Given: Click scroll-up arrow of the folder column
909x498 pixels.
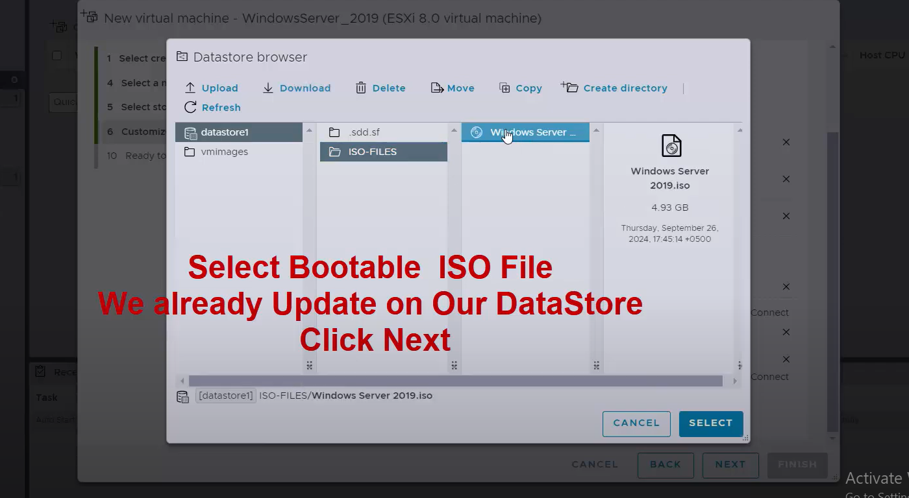Looking at the screenshot, I should click(454, 130).
